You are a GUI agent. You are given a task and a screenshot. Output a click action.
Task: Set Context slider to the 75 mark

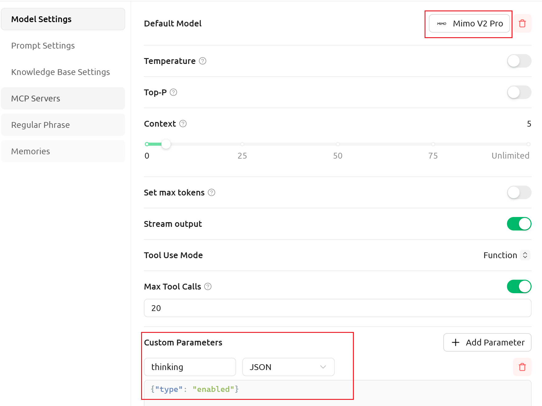pyautogui.click(x=433, y=144)
